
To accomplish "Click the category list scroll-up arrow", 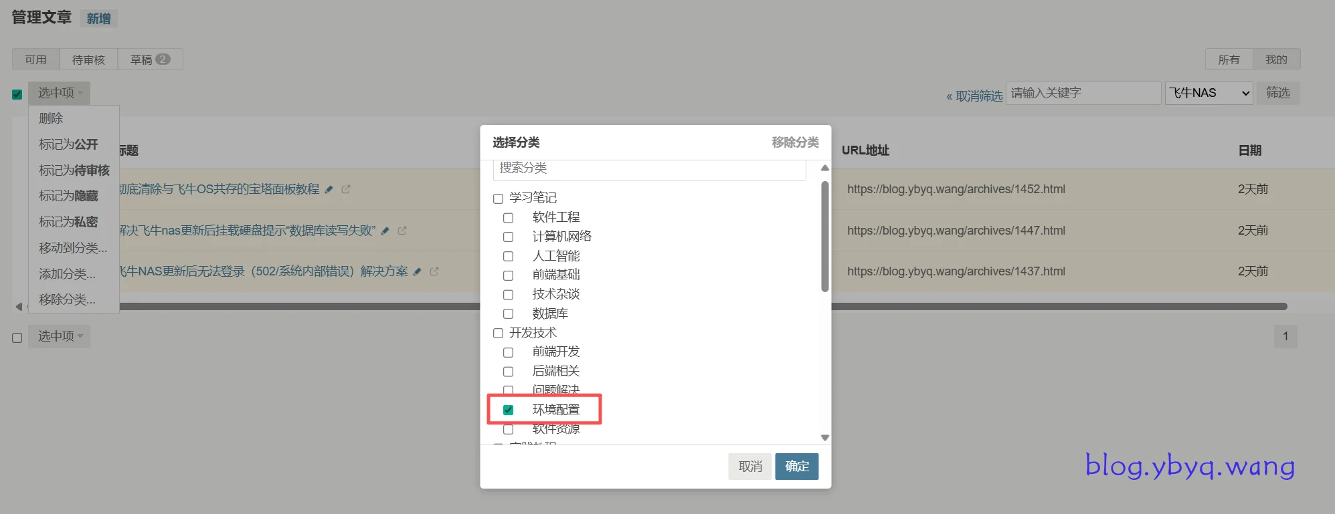I will pos(824,168).
